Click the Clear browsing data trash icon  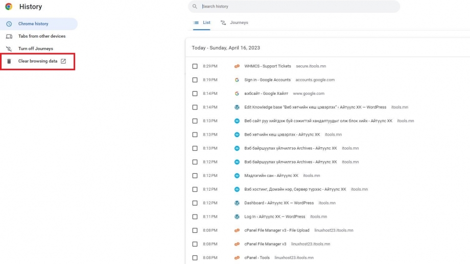(x=9, y=61)
